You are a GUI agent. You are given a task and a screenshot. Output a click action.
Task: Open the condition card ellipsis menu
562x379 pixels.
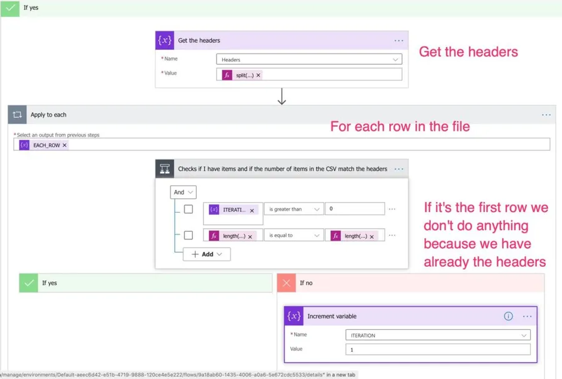(398, 169)
